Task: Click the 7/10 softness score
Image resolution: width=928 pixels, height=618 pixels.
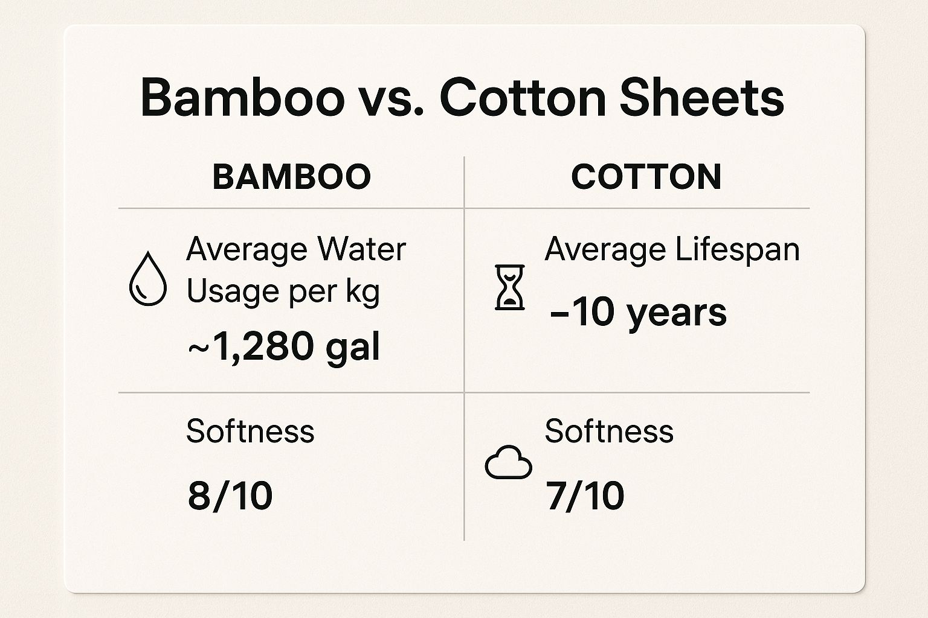Action: pos(585,496)
